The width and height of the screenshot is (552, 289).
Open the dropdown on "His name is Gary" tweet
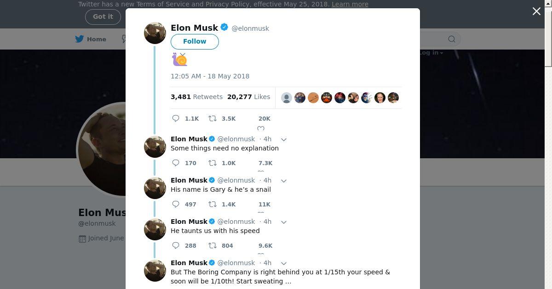(284, 181)
